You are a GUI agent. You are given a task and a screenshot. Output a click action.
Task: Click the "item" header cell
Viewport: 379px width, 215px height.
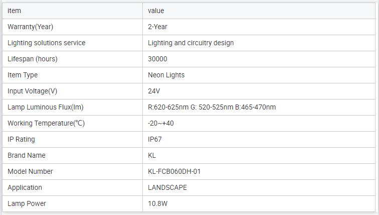[x=15, y=11]
